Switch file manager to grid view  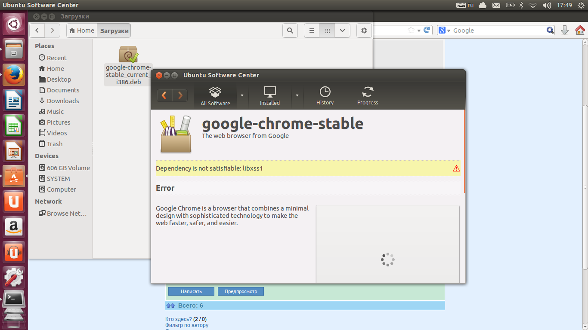tap(327, 31)
